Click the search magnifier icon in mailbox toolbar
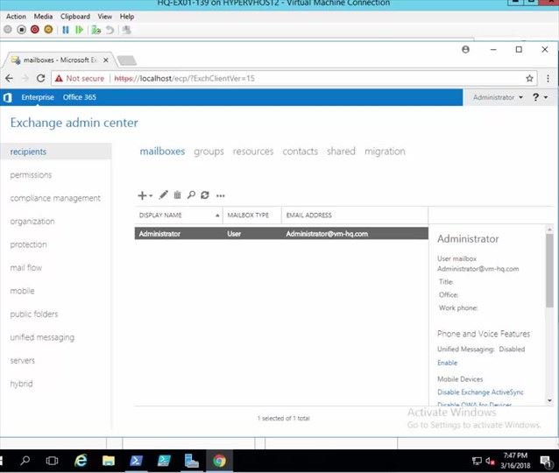559x473 pixels. point(191,195)
